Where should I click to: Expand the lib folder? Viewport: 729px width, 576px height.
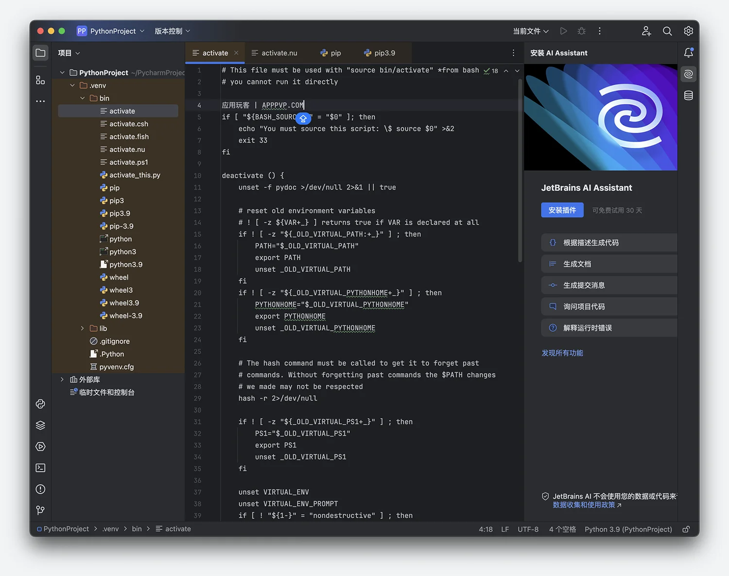point(83,328)
